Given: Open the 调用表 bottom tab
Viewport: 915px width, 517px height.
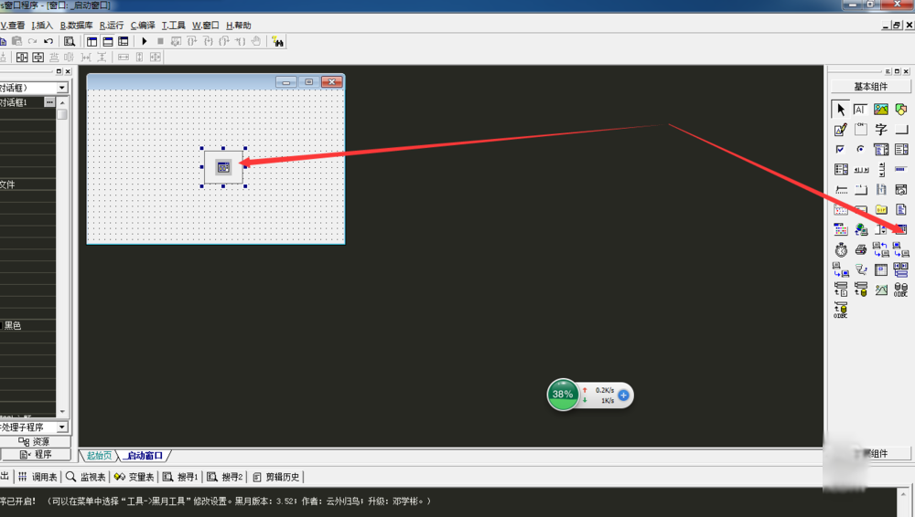Looking at the screenshot, I should point(38,477).
